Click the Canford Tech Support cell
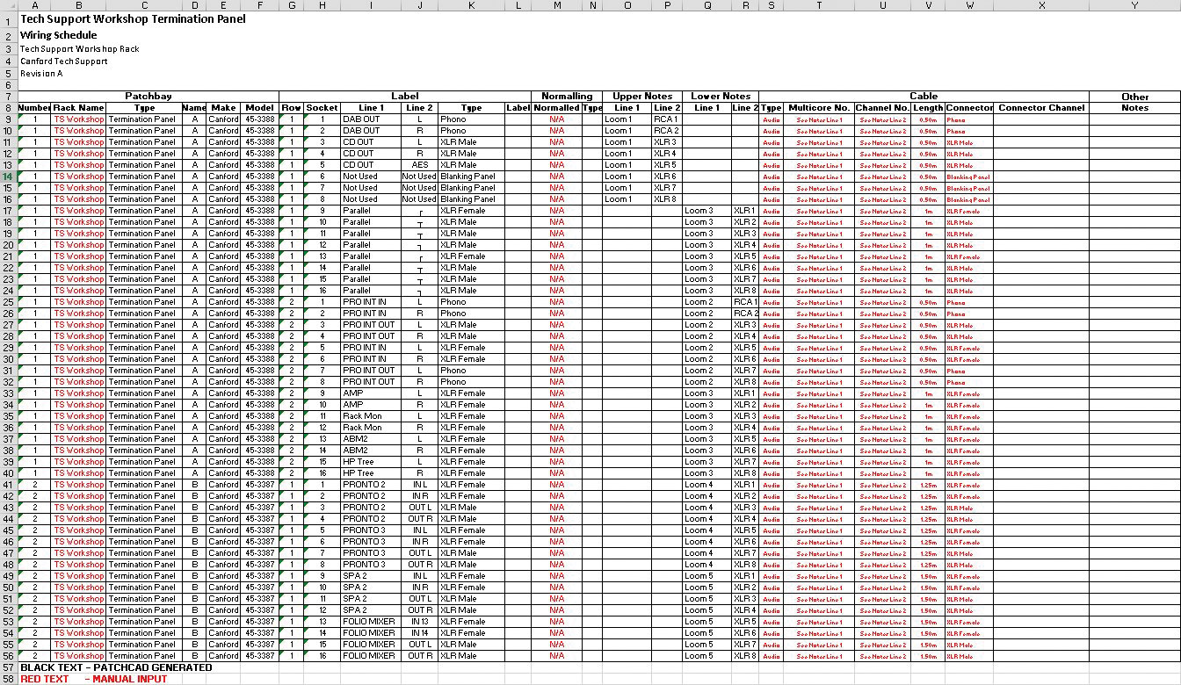The image size is (1181, 685). (63, 61)
